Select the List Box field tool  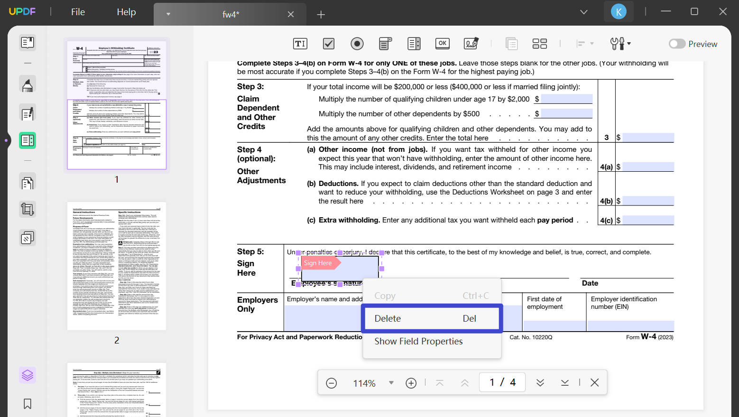414,43
